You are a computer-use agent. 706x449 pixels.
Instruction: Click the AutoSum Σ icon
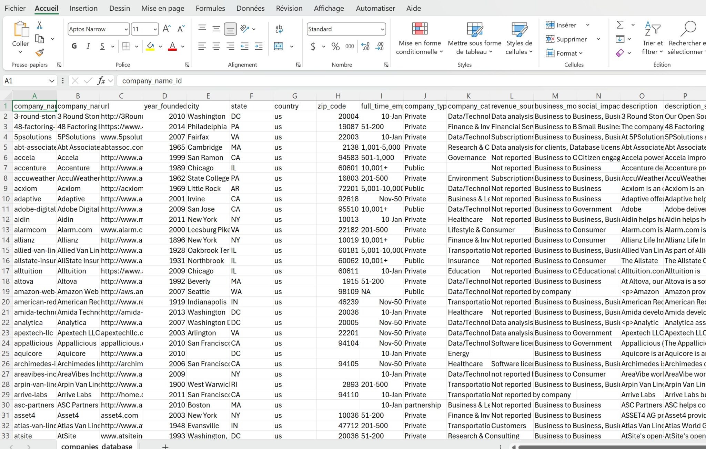click(x=620, y=25)
